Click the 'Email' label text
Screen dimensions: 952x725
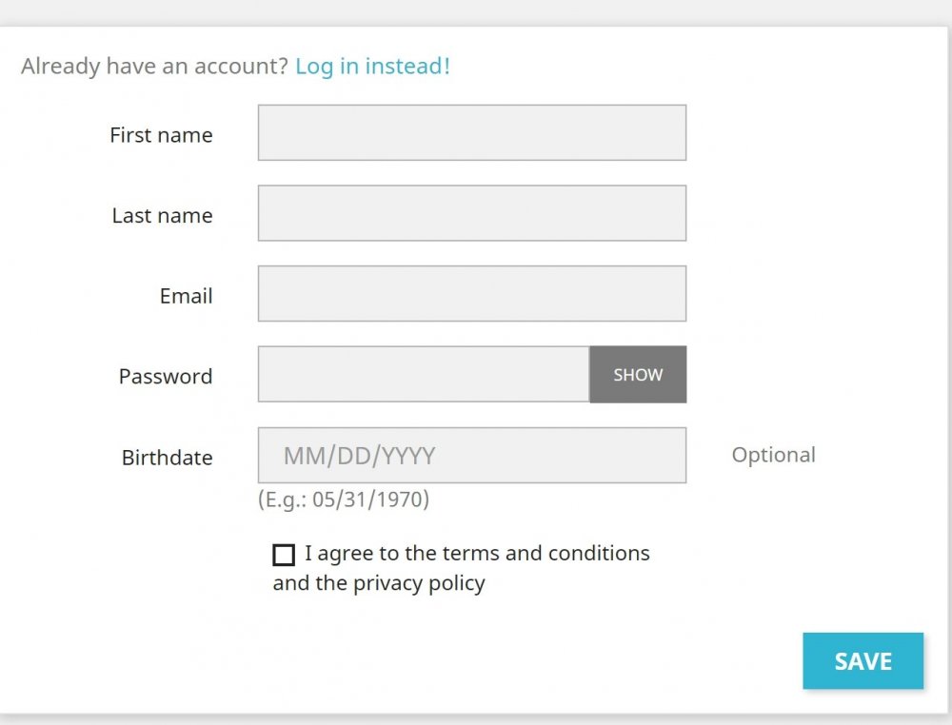pos(186,296)
